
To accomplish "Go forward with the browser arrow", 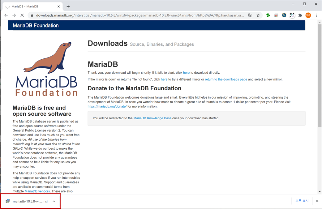I will click(14, 15).
